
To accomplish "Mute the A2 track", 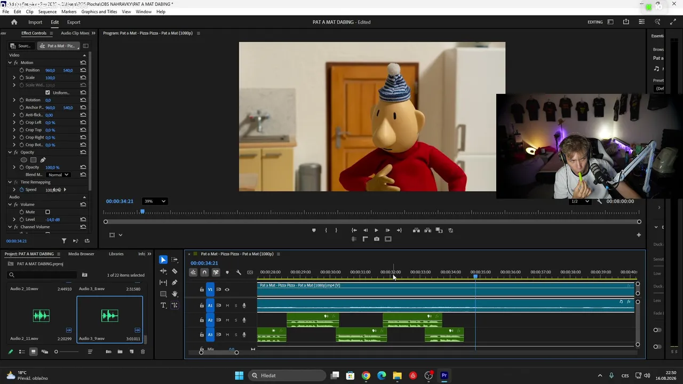I will (x=227, y=320).
